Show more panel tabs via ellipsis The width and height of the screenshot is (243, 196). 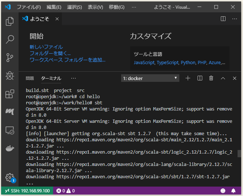tap(73, 78)
